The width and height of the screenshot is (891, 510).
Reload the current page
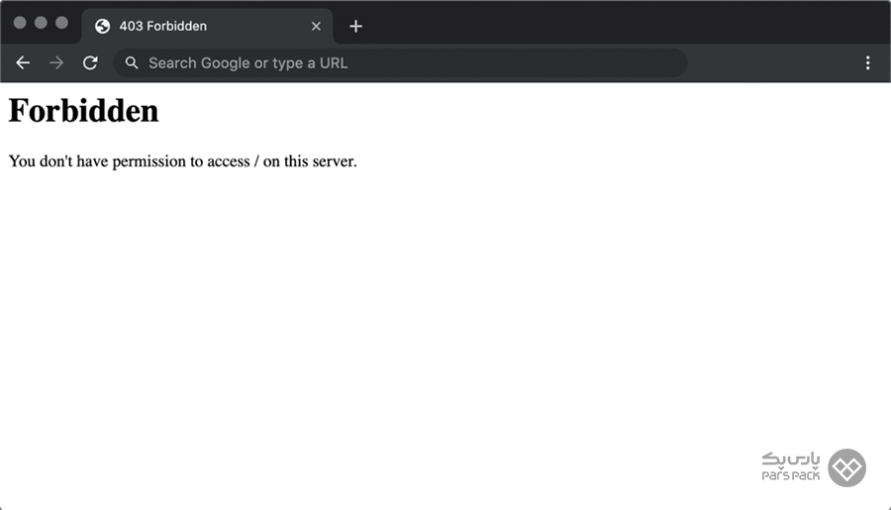(x=90, y=63)
